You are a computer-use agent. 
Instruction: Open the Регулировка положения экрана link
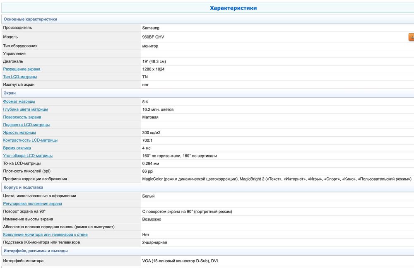coord(33,204)
